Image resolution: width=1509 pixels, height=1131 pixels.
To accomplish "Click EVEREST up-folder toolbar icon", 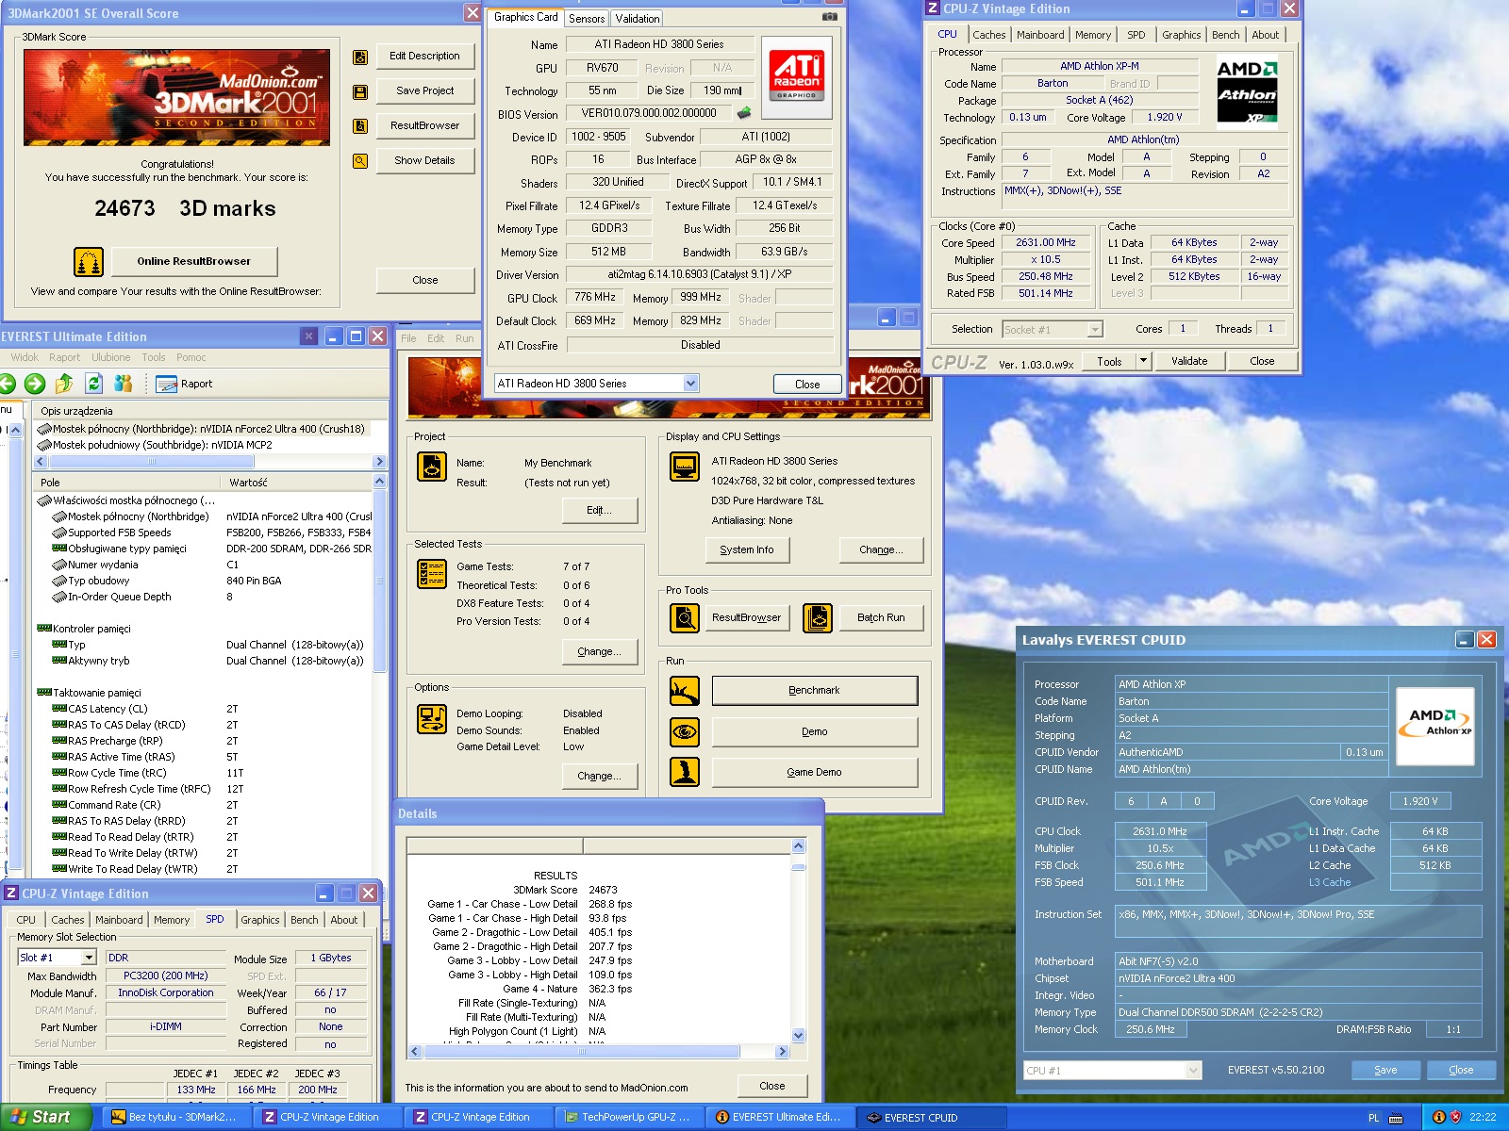I will pos(64,384).
